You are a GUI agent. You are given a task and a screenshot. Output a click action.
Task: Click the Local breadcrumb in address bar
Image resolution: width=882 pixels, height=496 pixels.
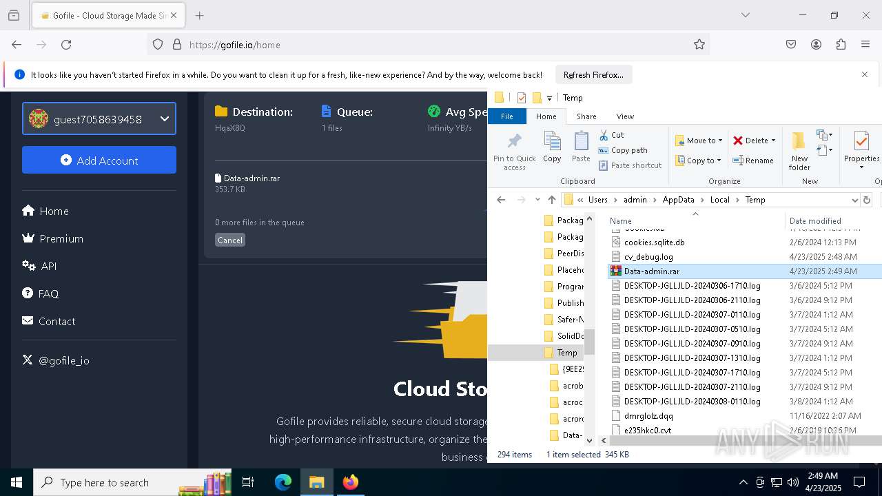[719, 200]
